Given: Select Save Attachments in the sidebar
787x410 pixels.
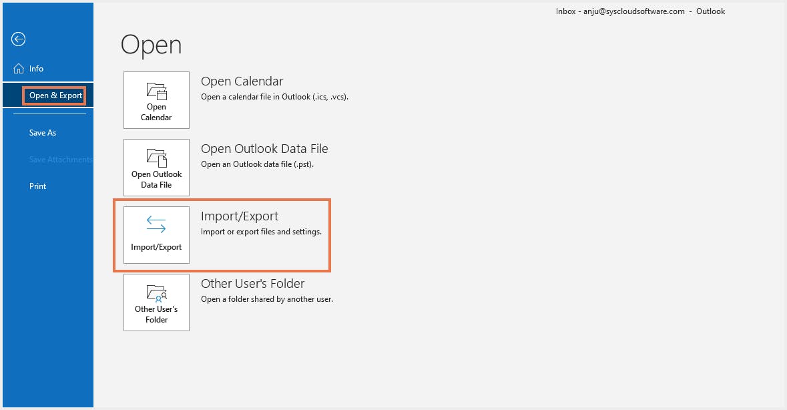Looking at the screenshot, I should tap(61, 160).
